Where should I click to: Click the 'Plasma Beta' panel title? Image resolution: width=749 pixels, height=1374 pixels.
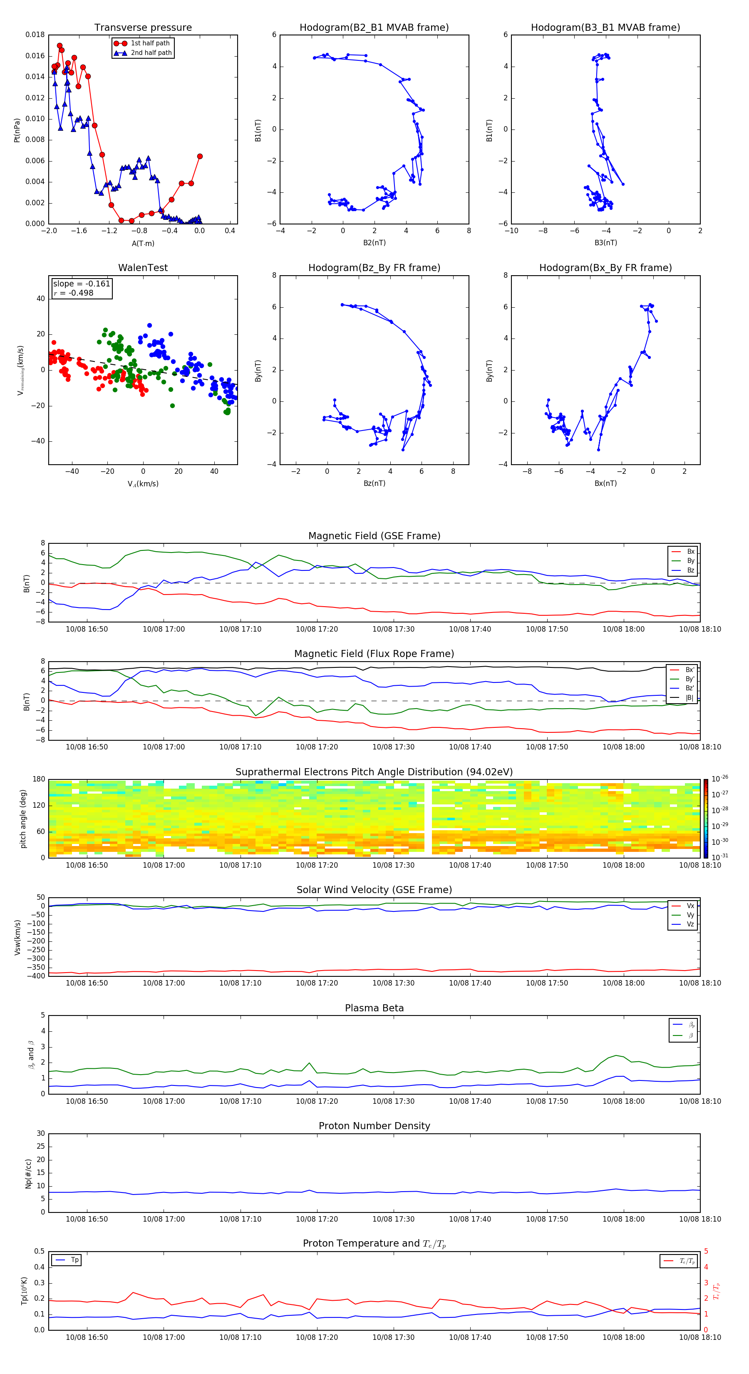point(374,1008)
